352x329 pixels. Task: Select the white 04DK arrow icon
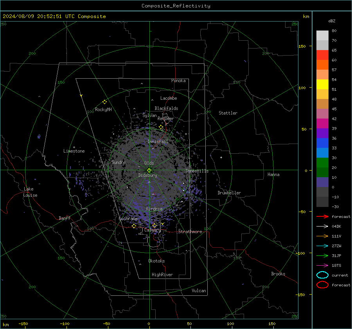click(x=322, y=227)
